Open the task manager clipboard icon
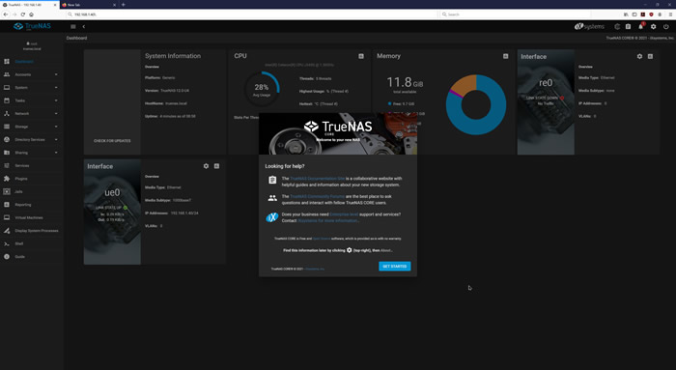Screen dimensions: 676x370 click(628, 26)
